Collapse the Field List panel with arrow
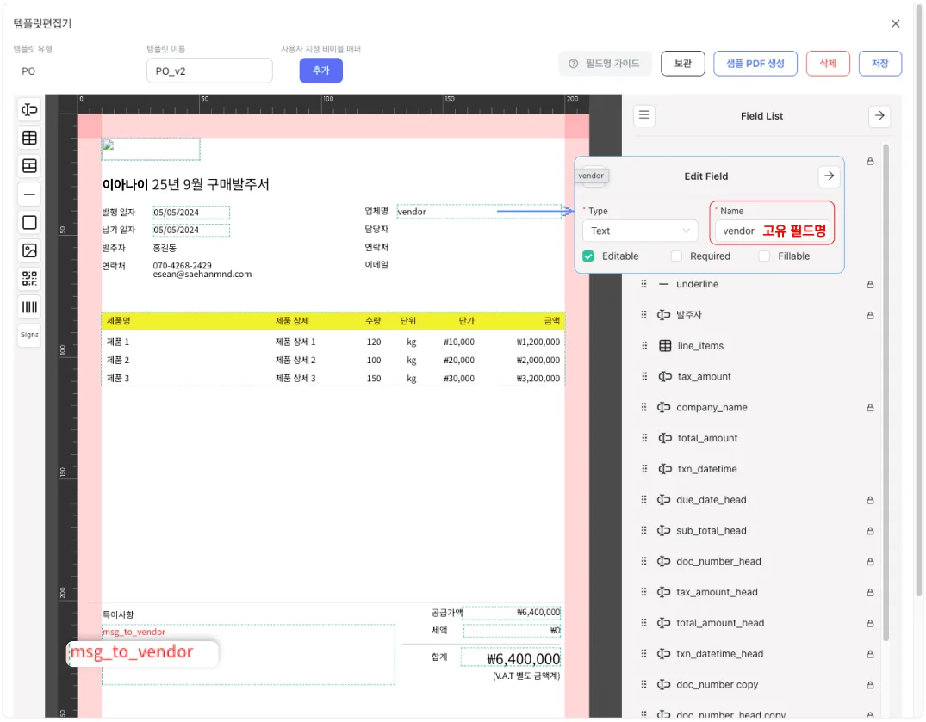This screenshot has width=926, height=722. point(879,116)
